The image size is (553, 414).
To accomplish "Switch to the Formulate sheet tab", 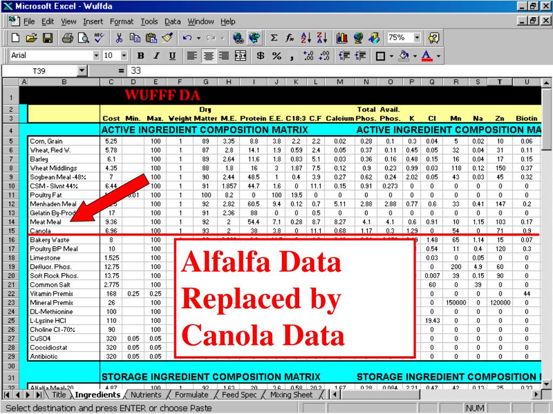I will (191, 395).
